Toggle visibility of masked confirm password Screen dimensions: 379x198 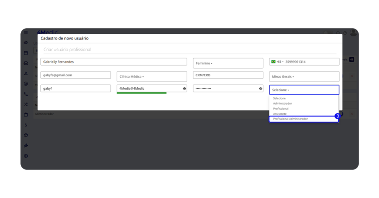261,88
